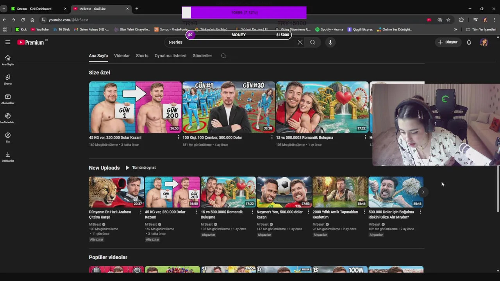Play all New Uploads with Tümünü oynat
This screenshot has width=500, height=281.
coord(141,167)
